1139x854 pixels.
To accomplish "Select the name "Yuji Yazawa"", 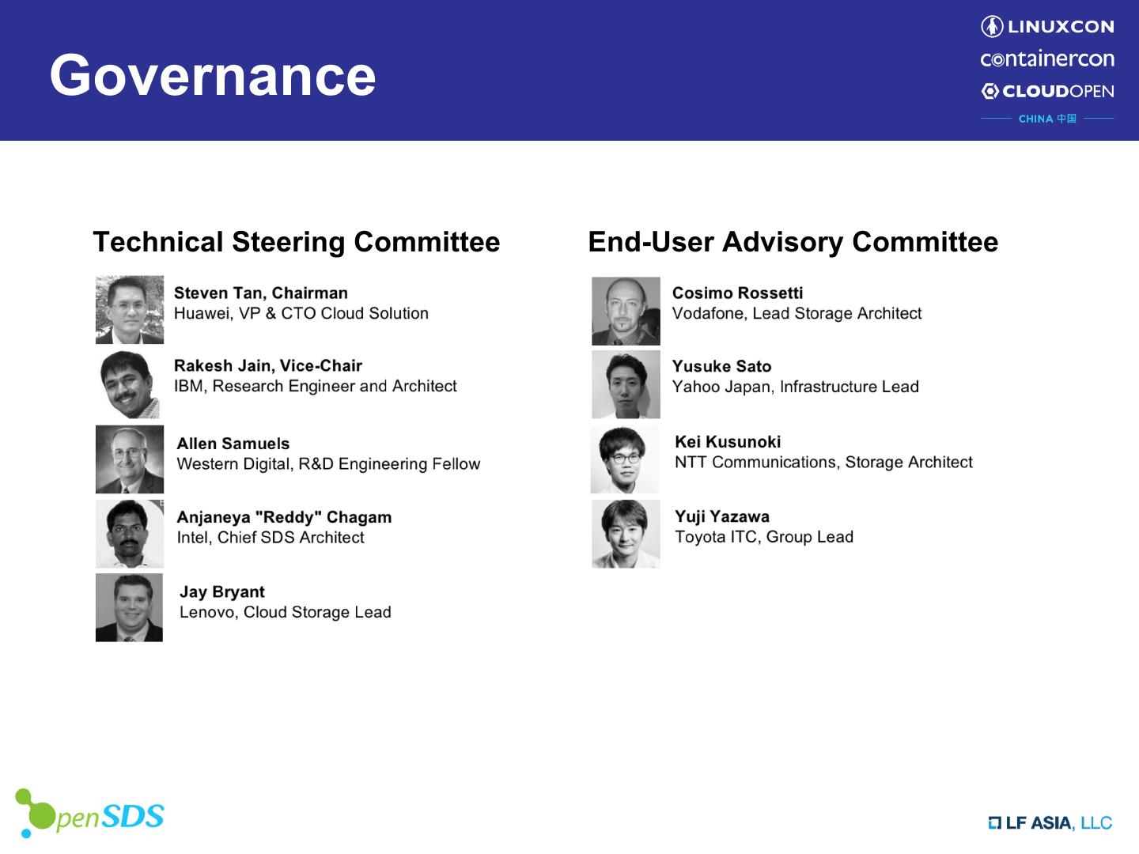I will tap(722, 517).
